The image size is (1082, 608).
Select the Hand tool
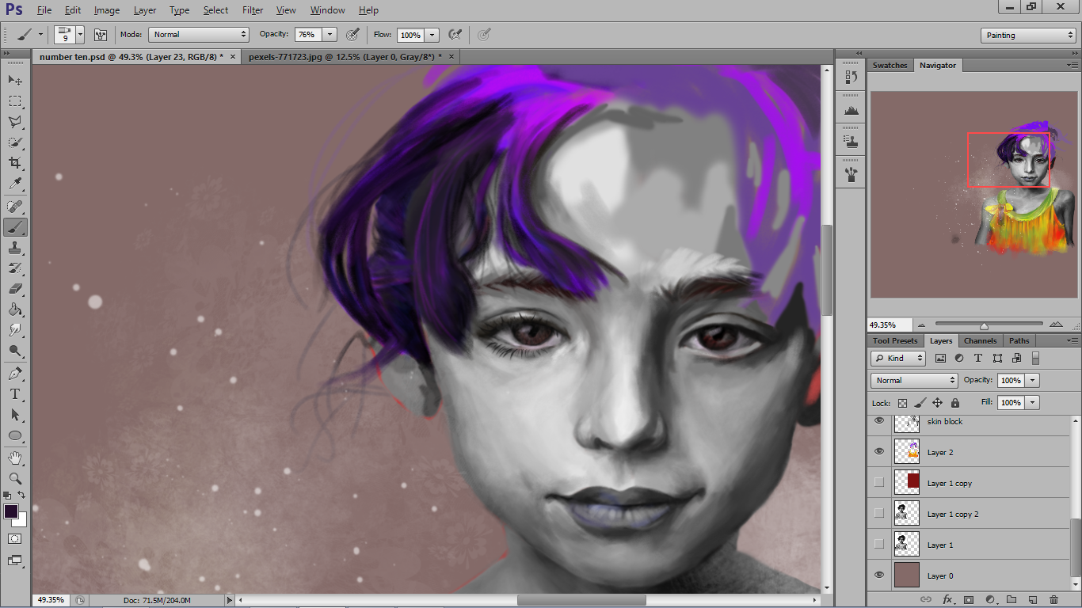[x=15, y=458]
